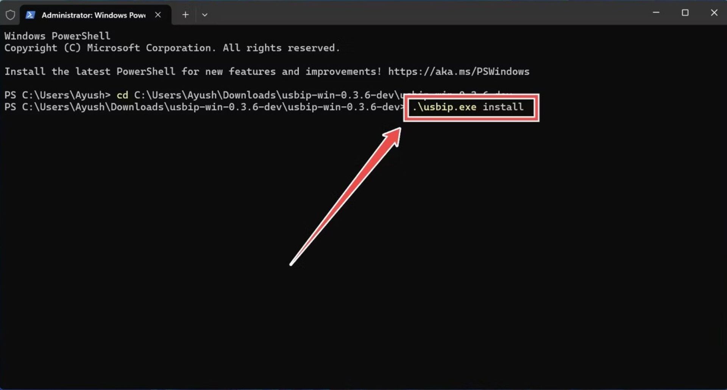Click the 'Windows PowerShell' header text
727x390 pixels.
pos(58,36)
